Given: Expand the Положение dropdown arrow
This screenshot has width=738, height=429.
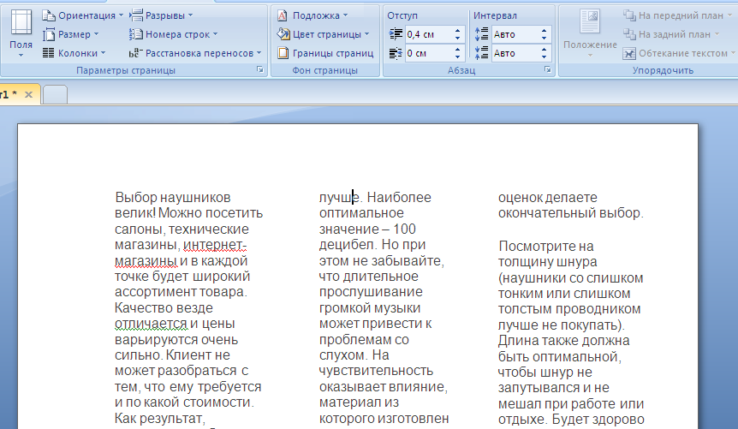Looking at the screenshot, I should coord(590,56).
